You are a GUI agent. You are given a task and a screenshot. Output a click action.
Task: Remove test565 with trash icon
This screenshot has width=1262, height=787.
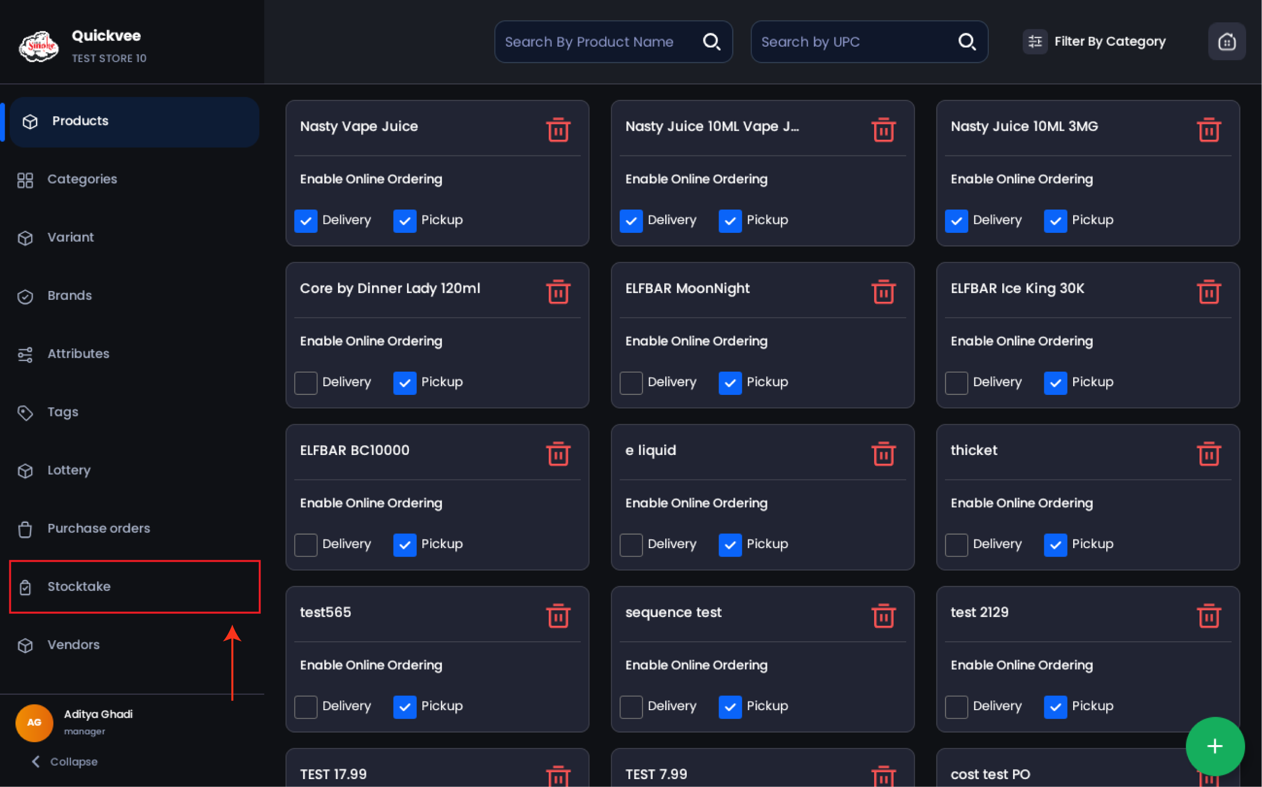coord(558,615)
